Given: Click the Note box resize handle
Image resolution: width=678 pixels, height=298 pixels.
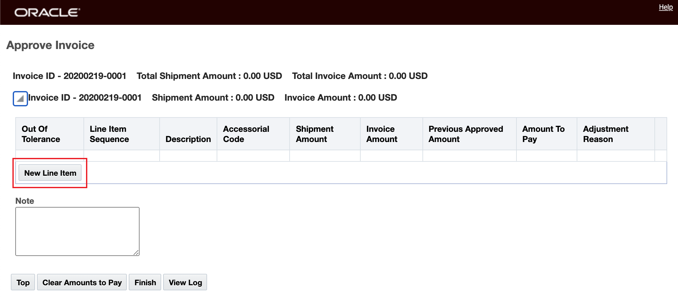Looking at the screenshot, I should click(x=136, y=252).
